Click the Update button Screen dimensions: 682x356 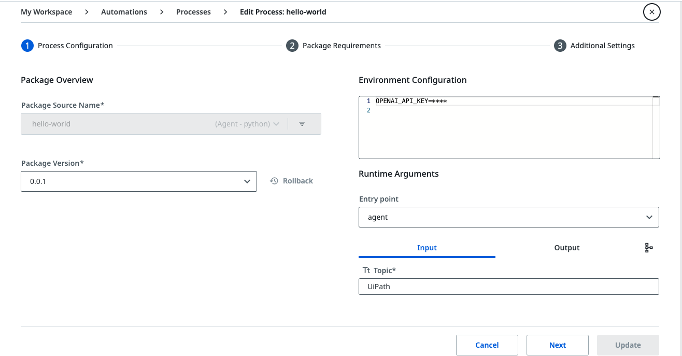(x=628, y=345)
